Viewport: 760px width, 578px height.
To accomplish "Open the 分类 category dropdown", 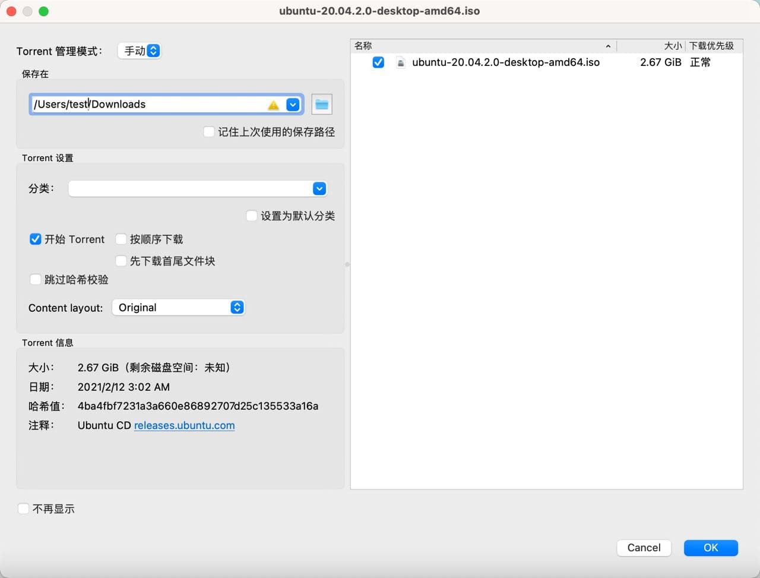I will tap(319, 188).
